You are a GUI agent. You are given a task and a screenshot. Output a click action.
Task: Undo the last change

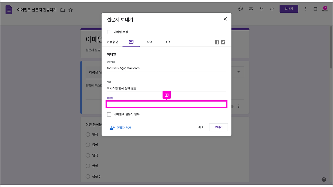pos(261,9)
